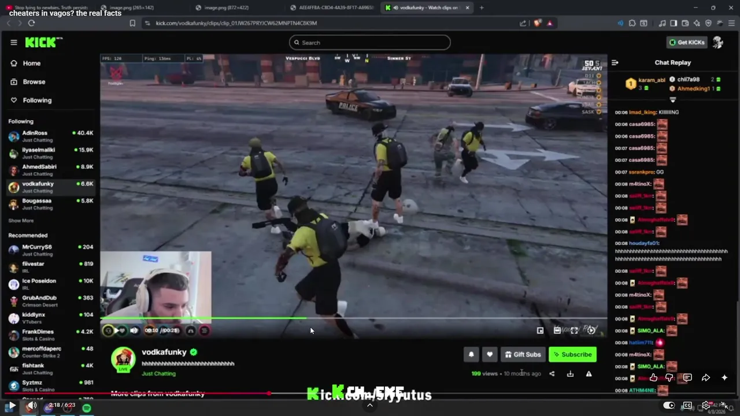The width and height of the screenshot is (740, 416).
Task: Open AdinRoss channel in Following list
Action: tap(51, 136)
